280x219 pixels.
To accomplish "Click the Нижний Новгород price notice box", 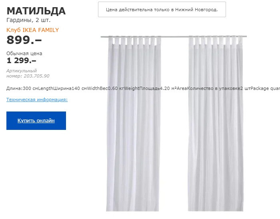I will [162, 10].
